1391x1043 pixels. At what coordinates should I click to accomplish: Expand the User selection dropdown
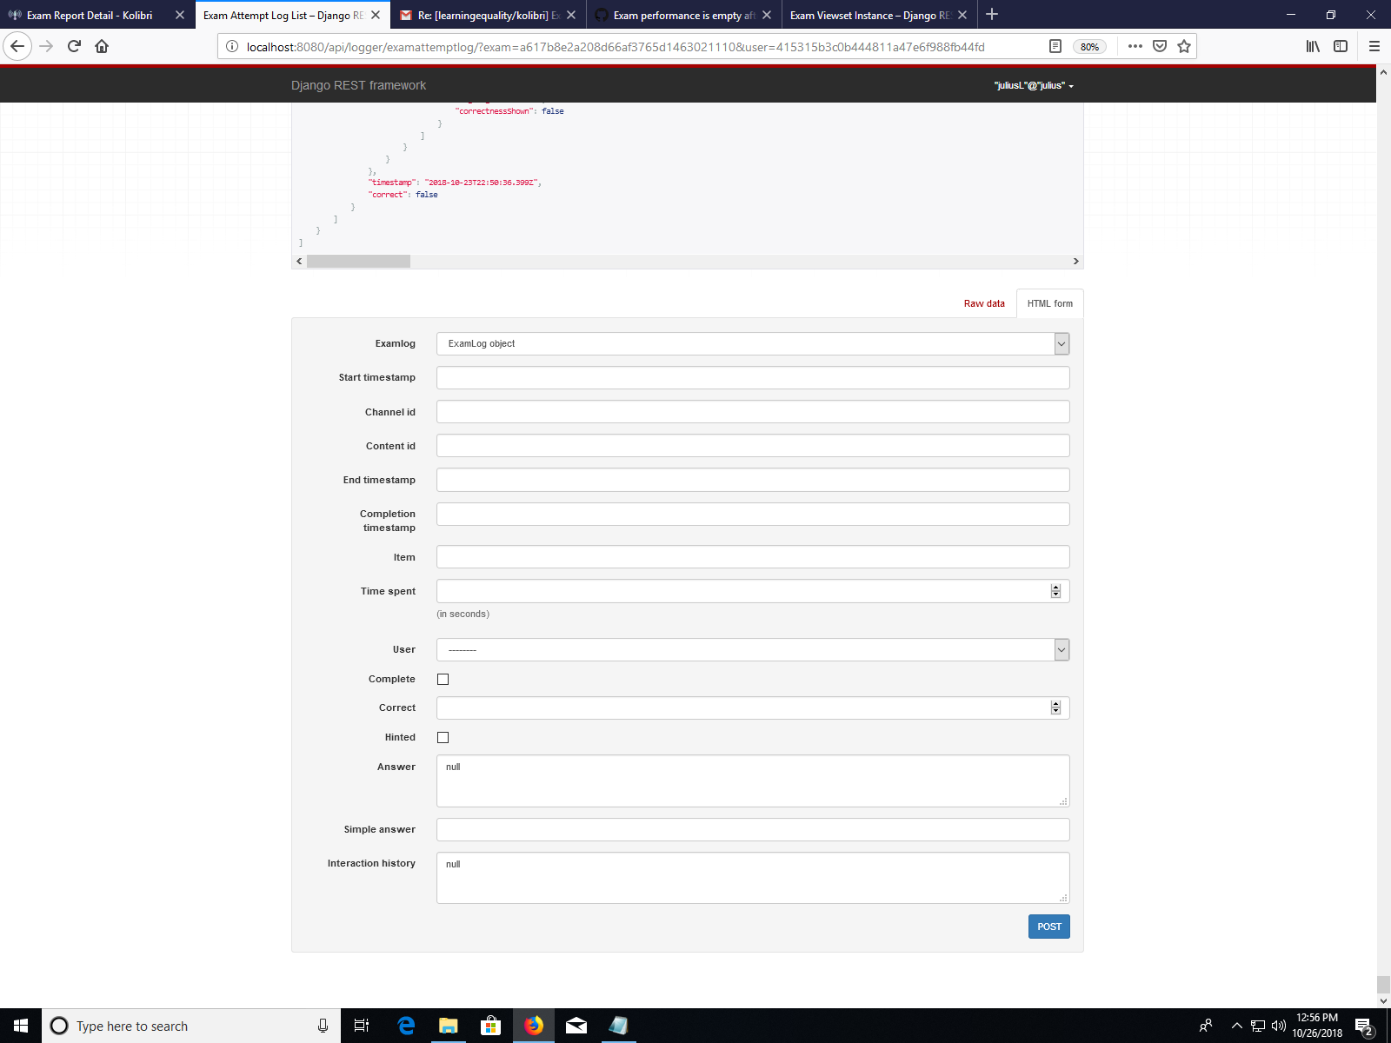click(1060, 649)
